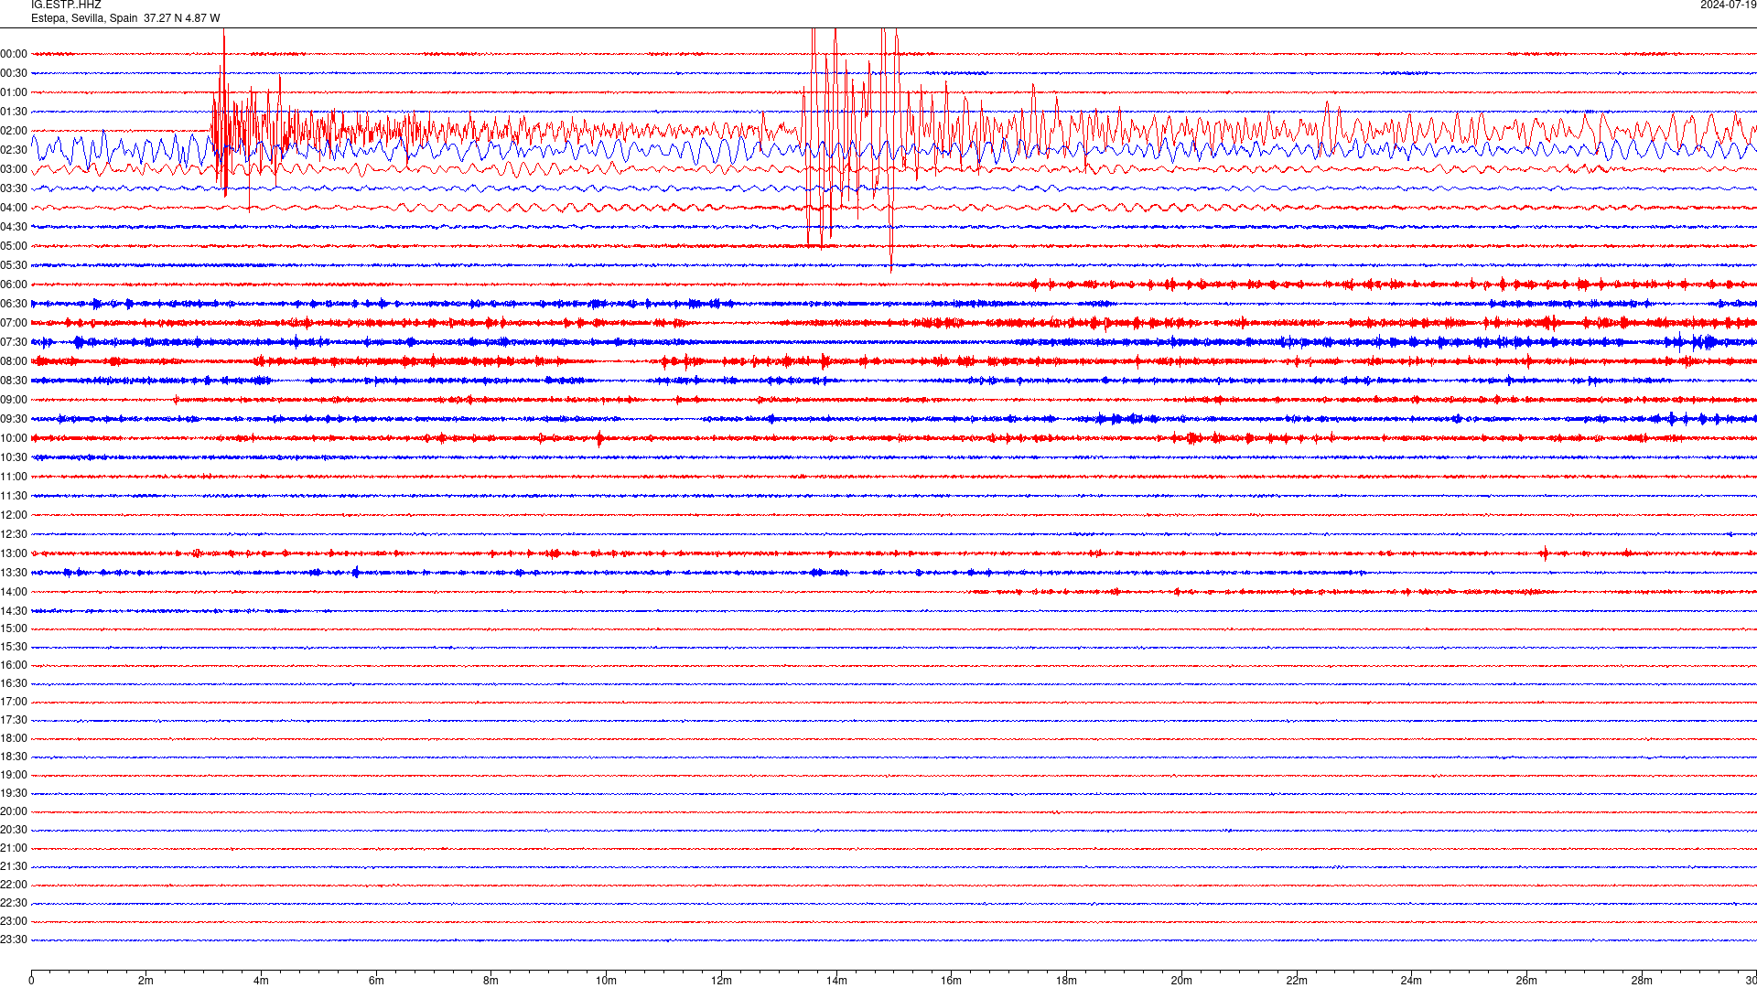Select the 02:00 trace time label
The image size is (1757, 988).
coord(14,131)
